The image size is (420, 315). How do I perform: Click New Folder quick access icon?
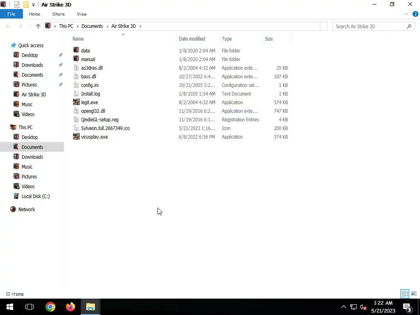tap(26, 5)
